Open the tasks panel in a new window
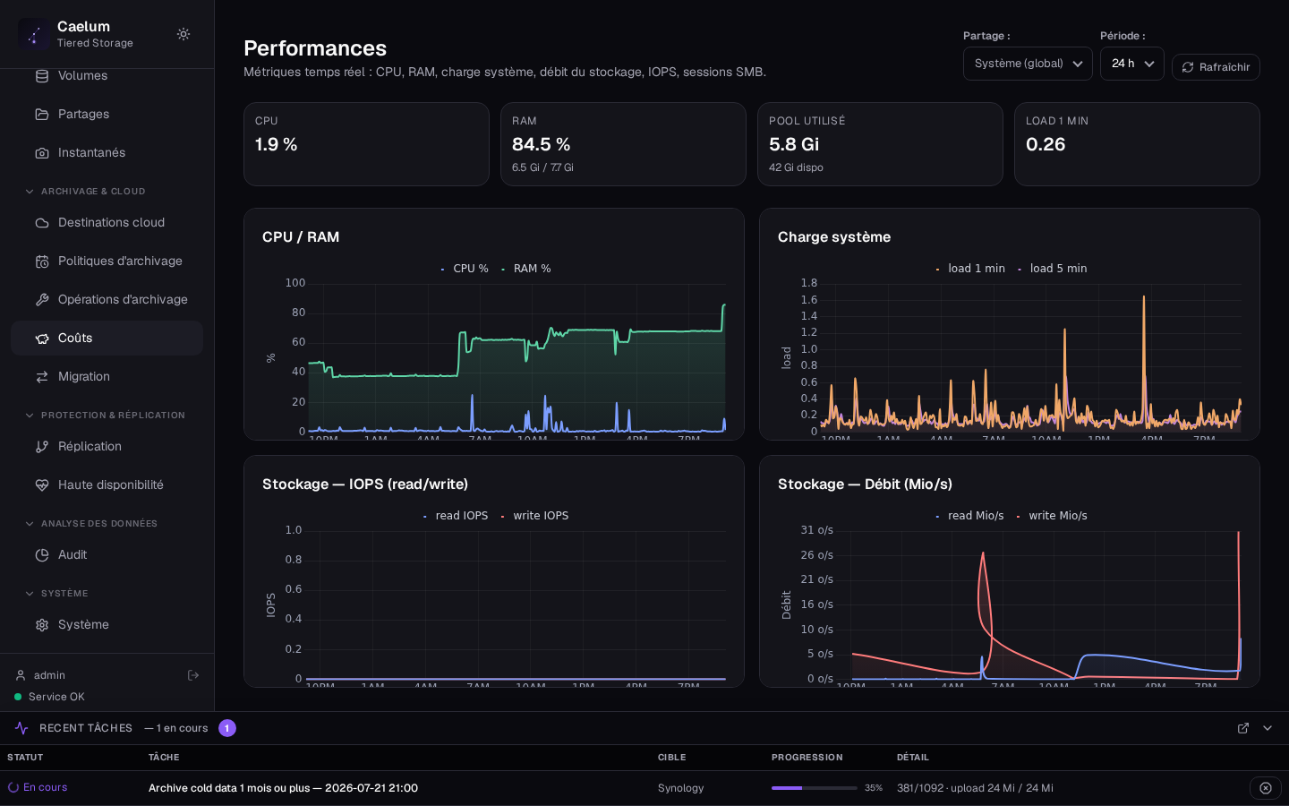This screenshot has width=1289, height=806. (1243, 728)
